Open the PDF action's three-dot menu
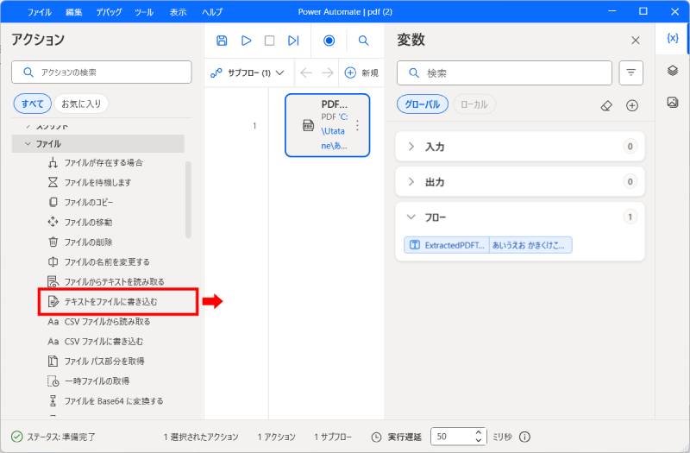 (357, 125)
